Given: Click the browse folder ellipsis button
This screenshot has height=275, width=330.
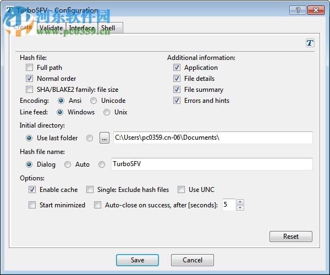Looking at the screenshot, I should [105, 138].
